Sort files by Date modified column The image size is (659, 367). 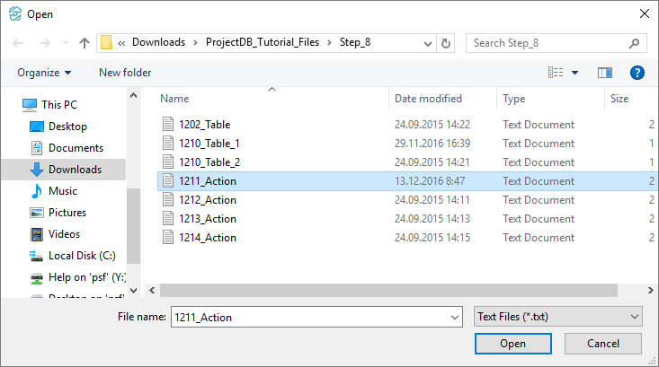click(428, 99)
